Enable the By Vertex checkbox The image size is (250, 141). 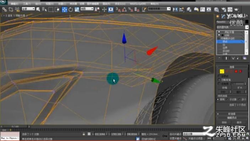coord(219,76)
